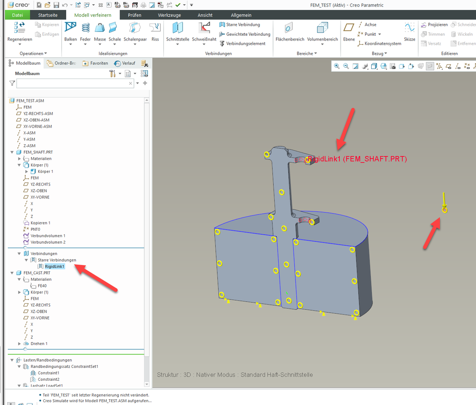Open the Schweißnaht weld tool
The width and height of the screenshot is (476, 405).
click(x=204, y=29)
